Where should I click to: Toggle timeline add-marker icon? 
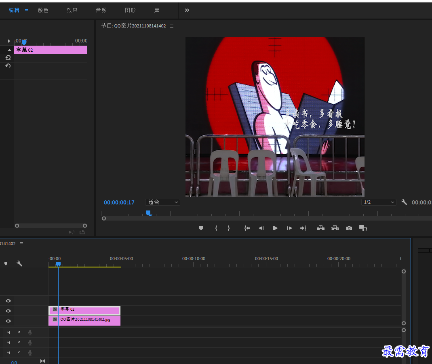(x=6, y=263)
